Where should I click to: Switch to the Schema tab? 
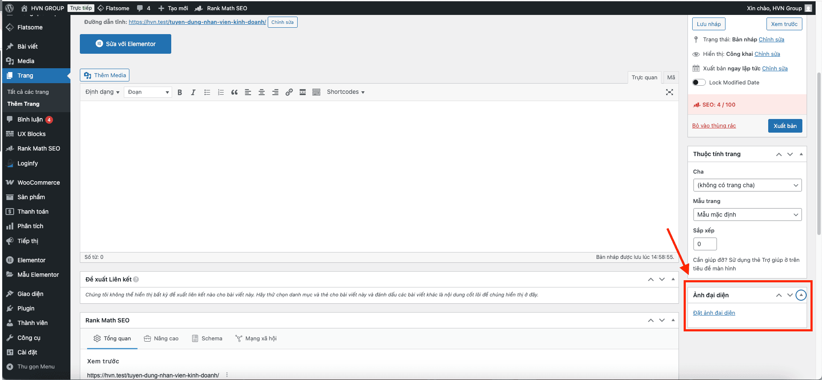207,339
